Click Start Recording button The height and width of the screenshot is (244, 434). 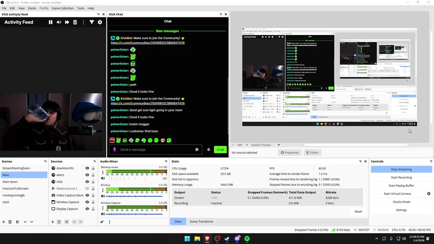(401, 178)
